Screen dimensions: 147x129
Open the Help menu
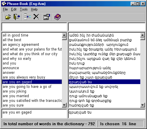[34, 9]
